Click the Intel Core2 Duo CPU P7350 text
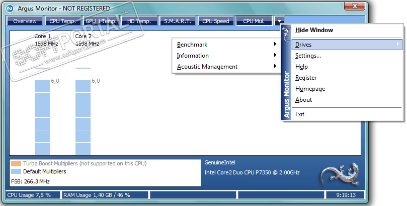Image resolution: width=407 pixels, height=206 pixels. tap(252, 172)
